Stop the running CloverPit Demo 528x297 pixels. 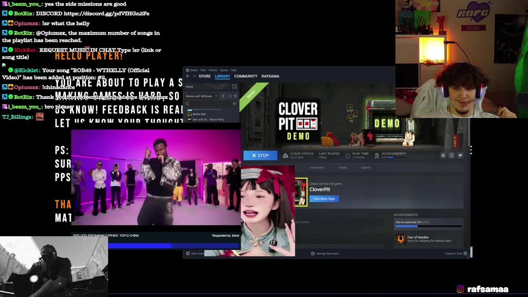pyautogui.click(x=260, y=156)
